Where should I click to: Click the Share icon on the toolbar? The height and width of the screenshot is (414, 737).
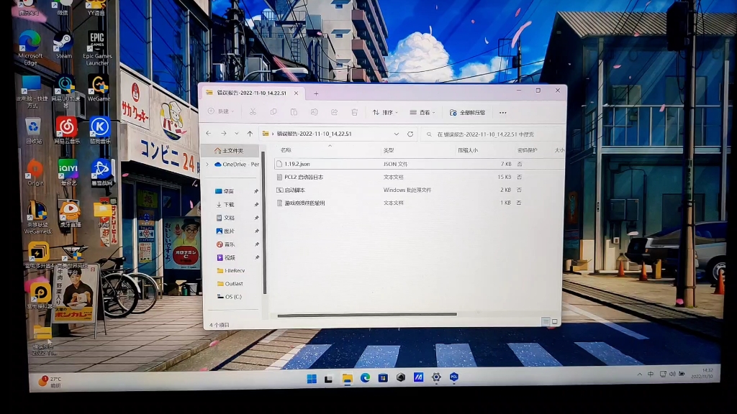coord(333,112)
